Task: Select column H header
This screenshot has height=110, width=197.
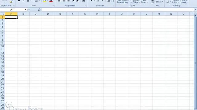Action: tap(97, 14)
